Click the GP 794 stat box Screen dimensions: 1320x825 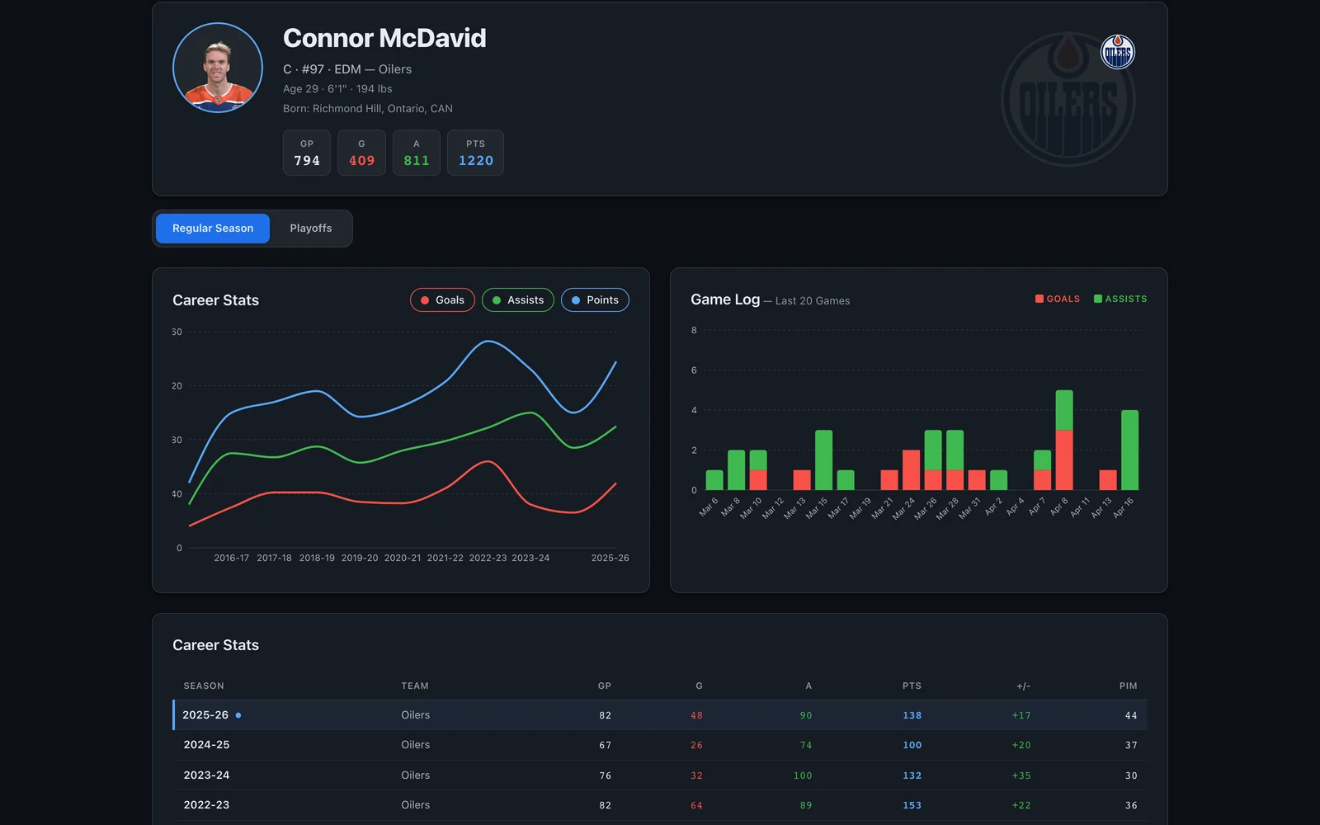point(307,153)
